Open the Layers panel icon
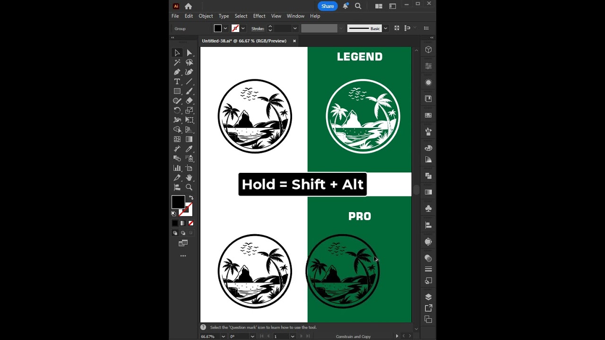Screen dimensions: 605x340 [428, 297]
